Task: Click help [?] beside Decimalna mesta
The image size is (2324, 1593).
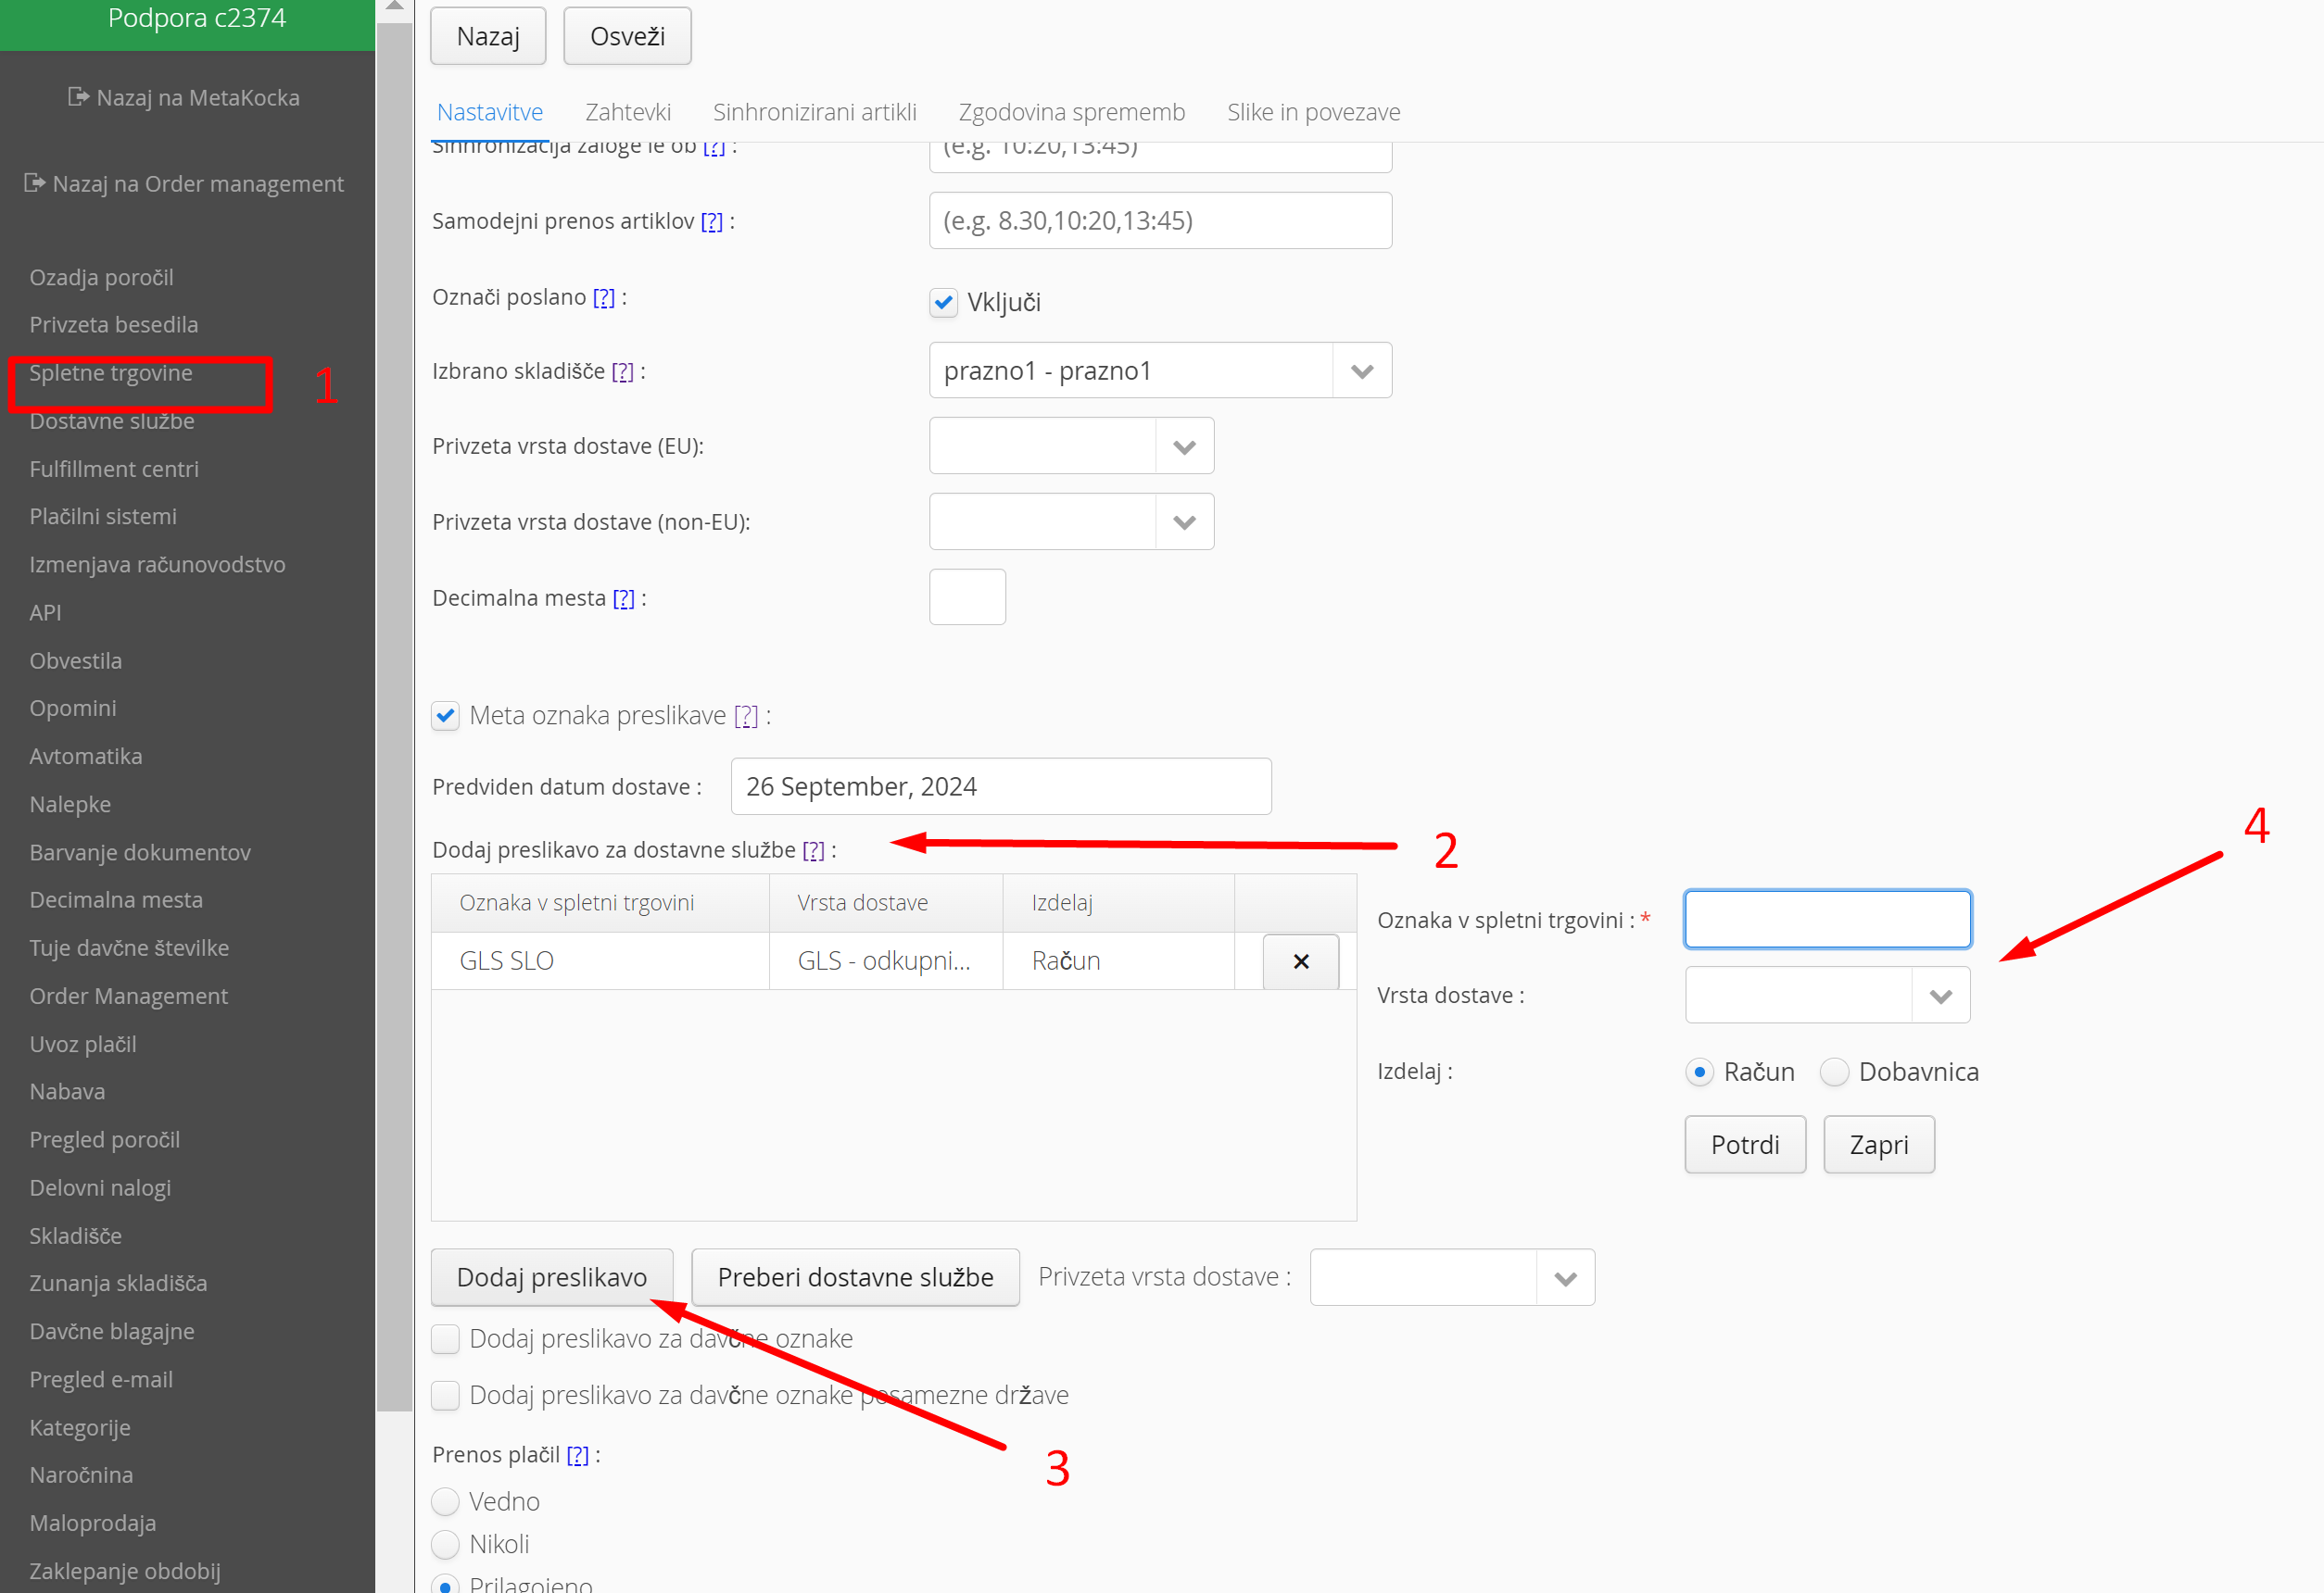Action: 623,598
